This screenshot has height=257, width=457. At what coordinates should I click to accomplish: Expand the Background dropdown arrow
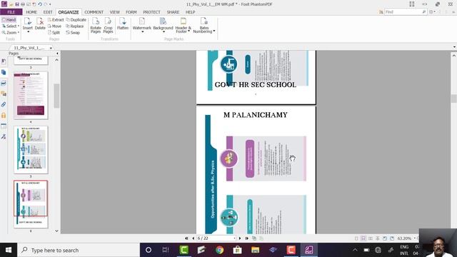[164, 31]
